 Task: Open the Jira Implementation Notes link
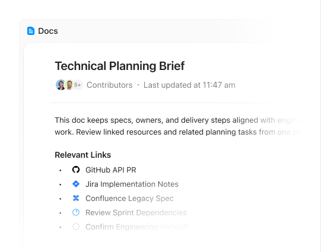pos(132,184)
